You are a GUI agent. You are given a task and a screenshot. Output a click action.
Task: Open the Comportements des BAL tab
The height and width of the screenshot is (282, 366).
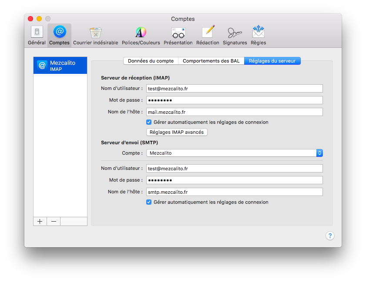[x=211, y=61]
